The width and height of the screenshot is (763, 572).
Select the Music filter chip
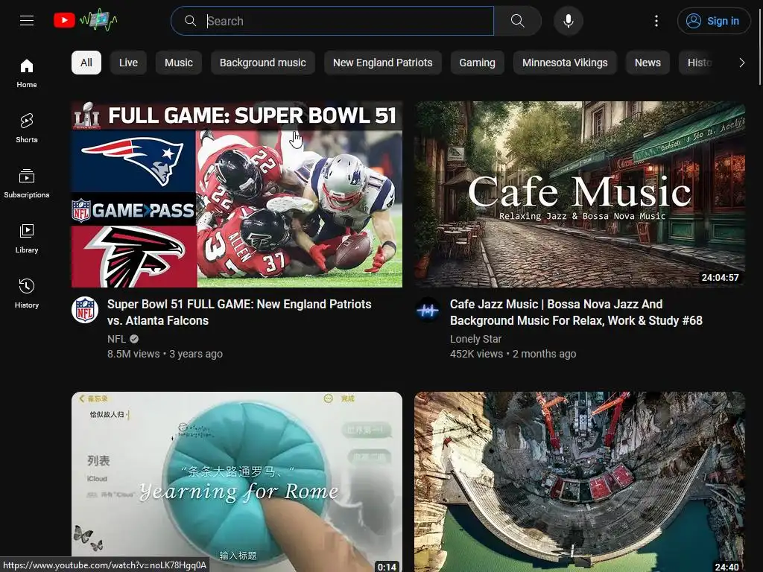point(179,63)
